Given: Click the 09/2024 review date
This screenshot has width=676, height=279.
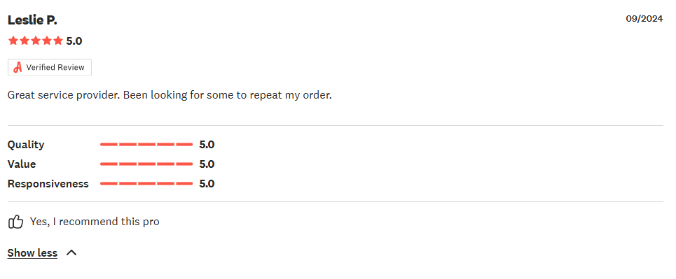Looking at the screenshot, I should point(644,18).
